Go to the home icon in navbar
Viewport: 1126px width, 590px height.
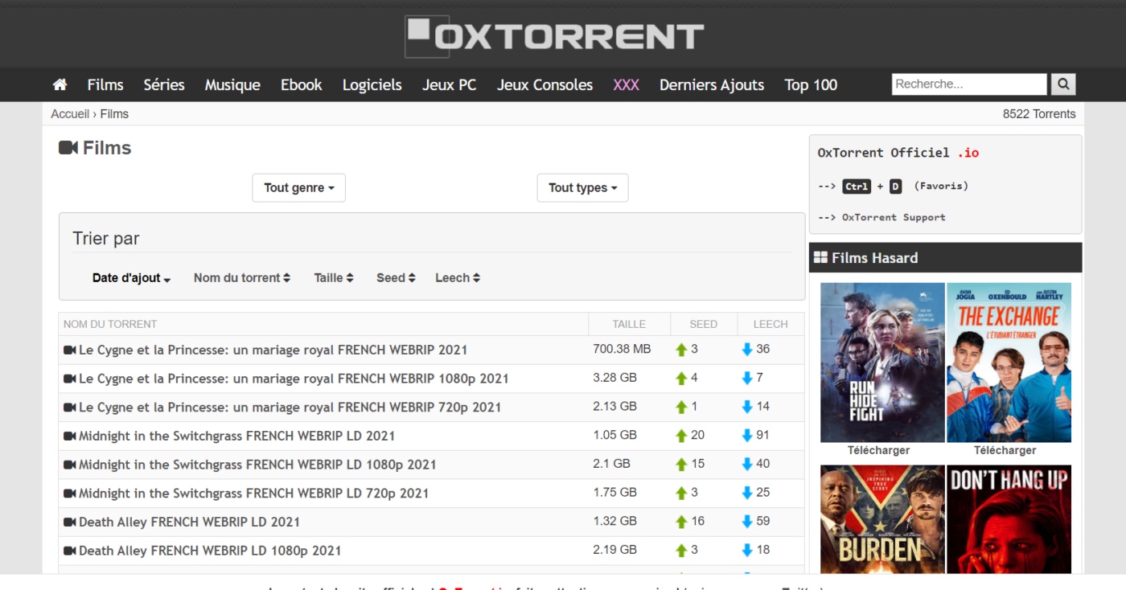[60, 84]
